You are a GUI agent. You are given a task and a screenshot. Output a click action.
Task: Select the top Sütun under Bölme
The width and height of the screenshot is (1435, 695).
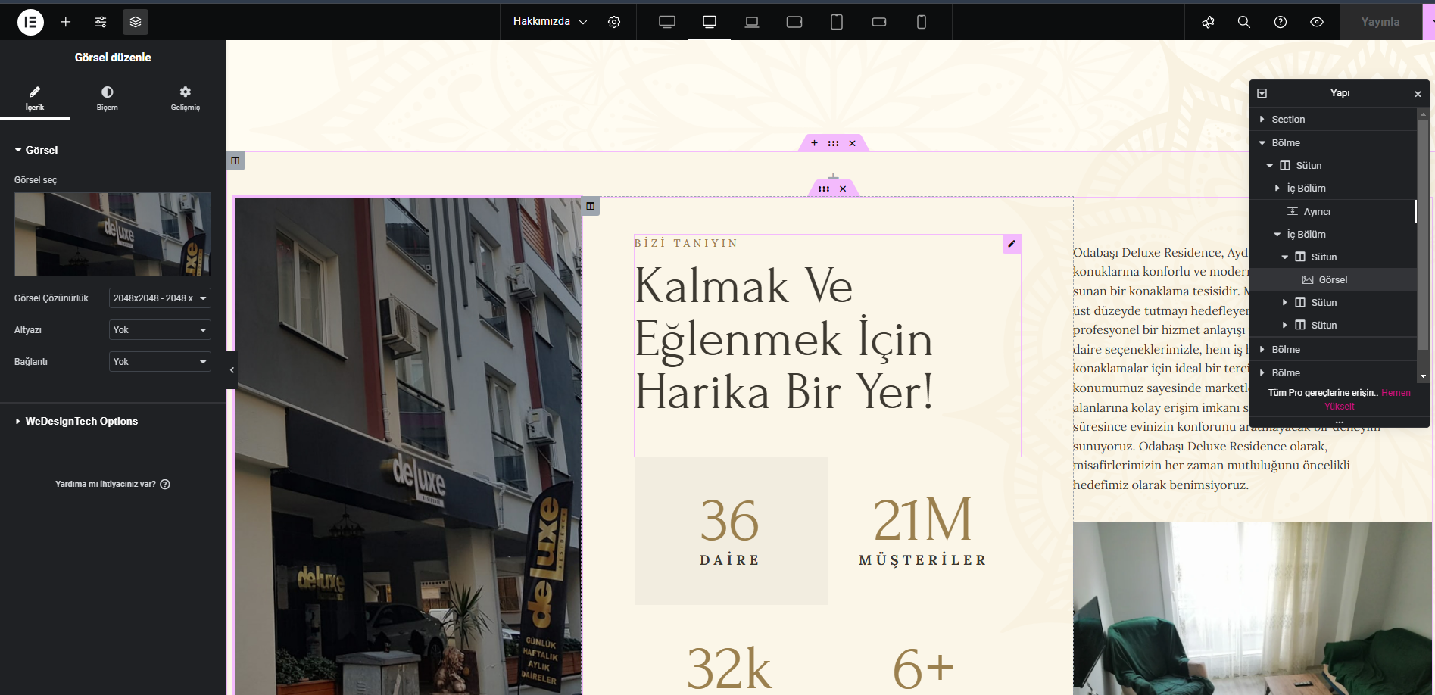pyautogui.click(x=1309, y=165)
